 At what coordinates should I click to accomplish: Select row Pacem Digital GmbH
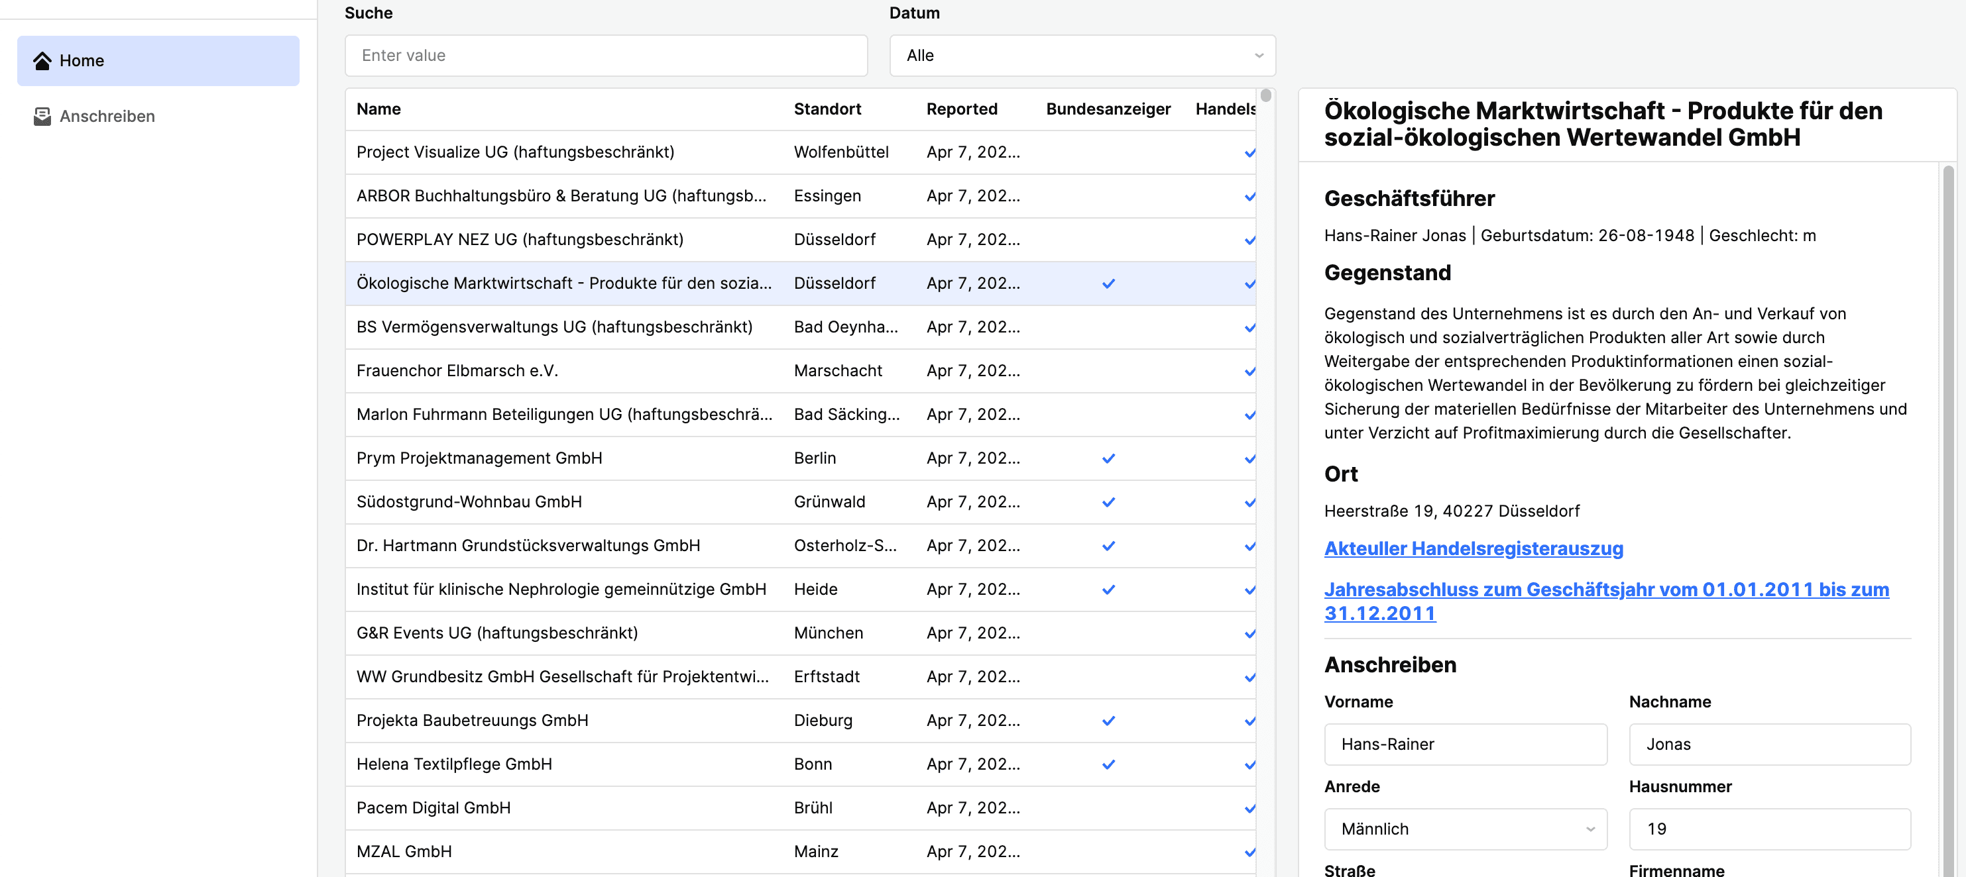[x=801, y=807]
